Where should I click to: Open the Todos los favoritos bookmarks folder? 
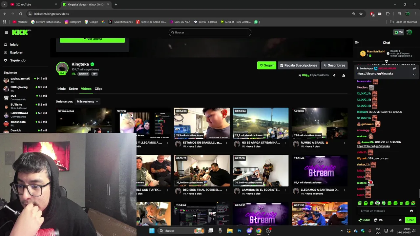click(404, 22)
